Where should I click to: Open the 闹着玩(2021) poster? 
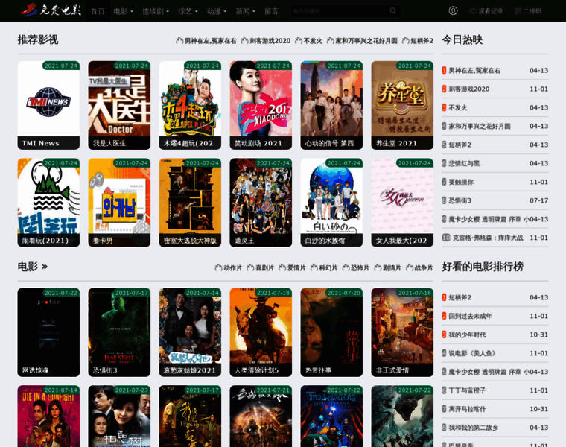pos(48,203)
